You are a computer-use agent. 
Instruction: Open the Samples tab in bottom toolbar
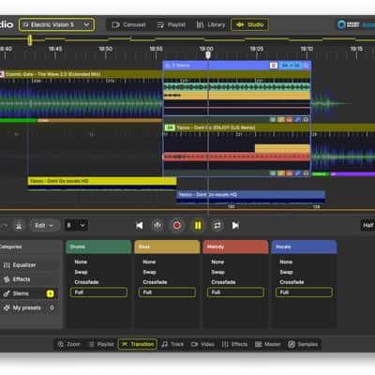point(303,344)
